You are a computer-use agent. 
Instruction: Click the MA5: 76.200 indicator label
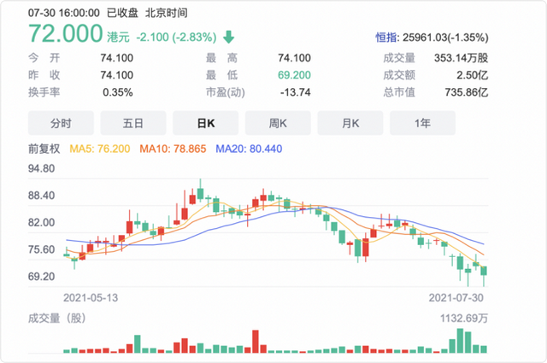(100, 149)
